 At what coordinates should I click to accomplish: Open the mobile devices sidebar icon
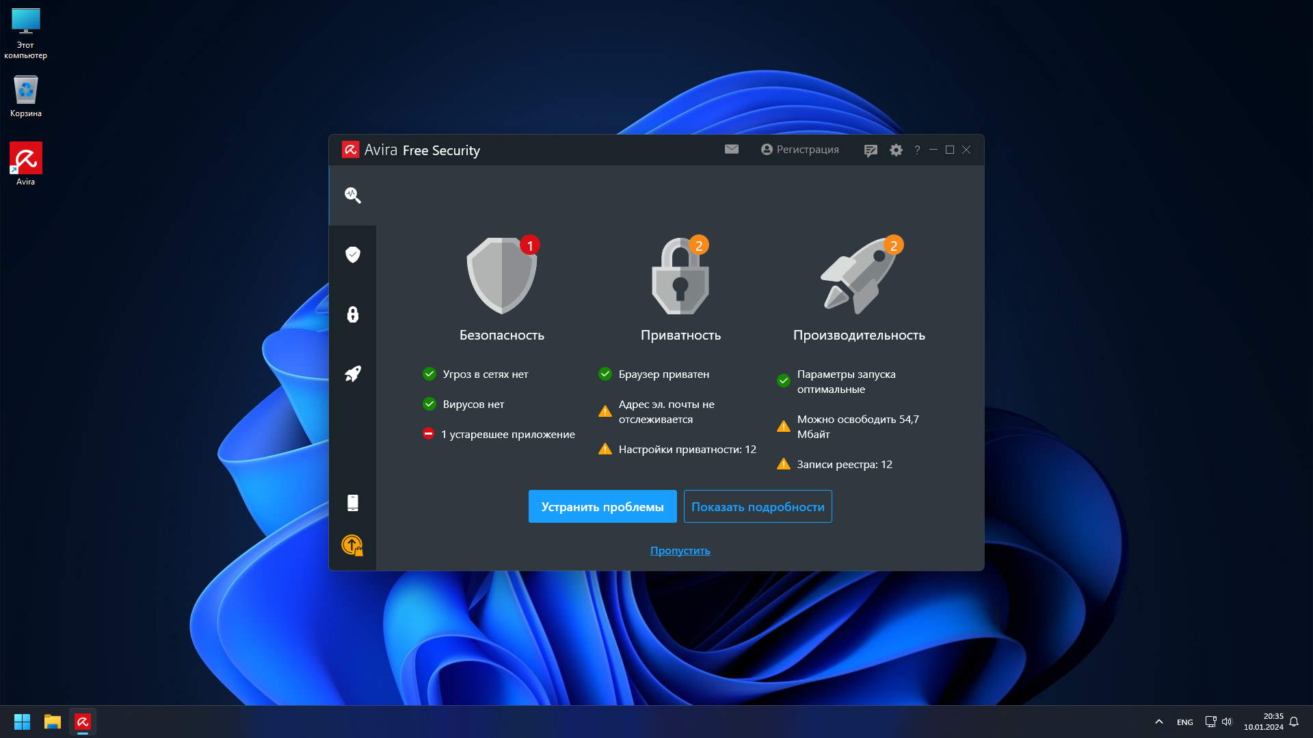[353, 503]
